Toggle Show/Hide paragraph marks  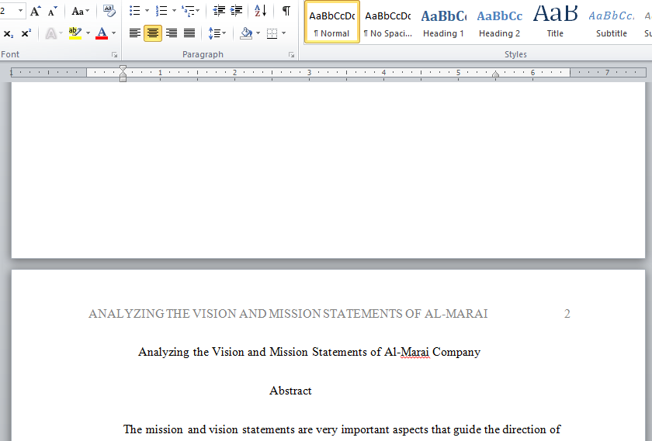[286, 11]
